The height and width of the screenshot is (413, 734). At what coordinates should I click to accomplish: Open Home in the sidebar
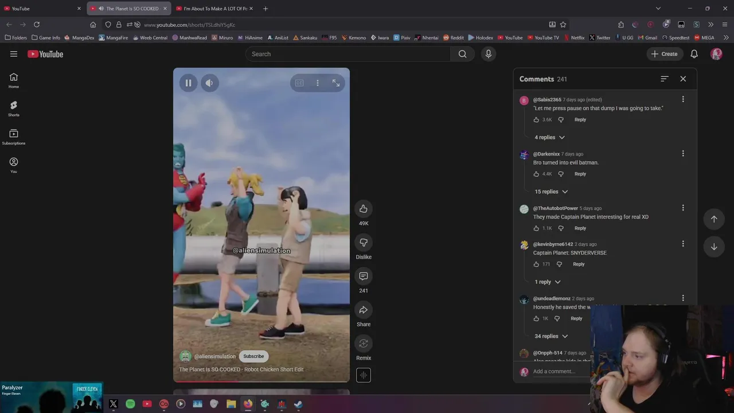coord(14,81)
